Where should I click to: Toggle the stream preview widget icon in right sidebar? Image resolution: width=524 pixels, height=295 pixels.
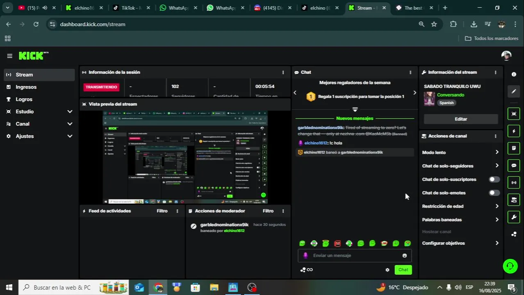click(x=514, y=113)
